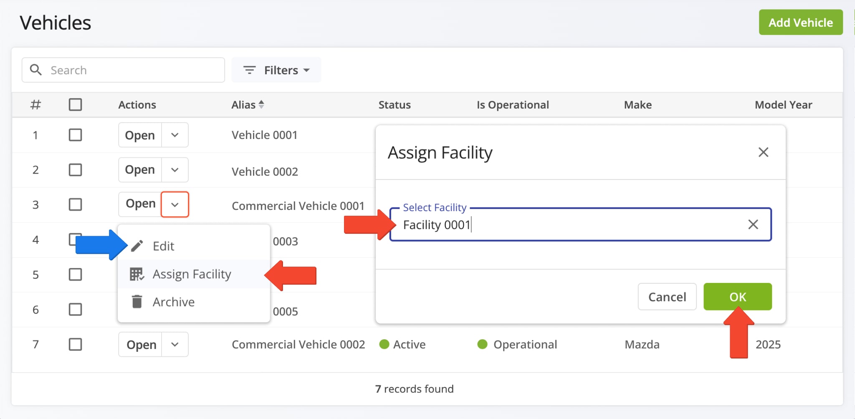Click the Archive trash can icon
Screen dimensions: 855x419
[137, 302]
